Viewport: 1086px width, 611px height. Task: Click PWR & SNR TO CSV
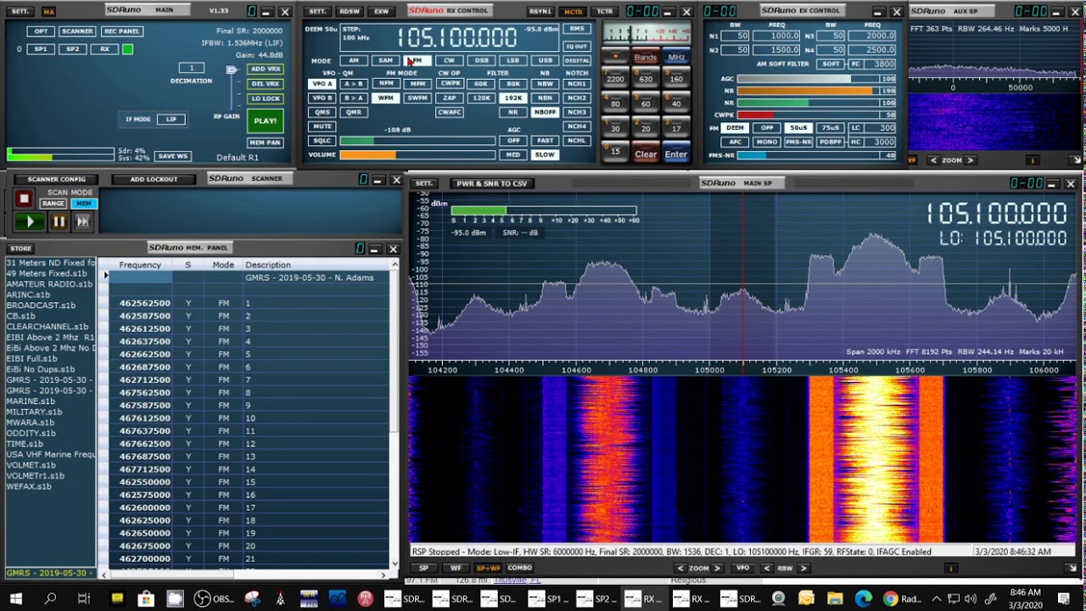click(x=491, y=183)
